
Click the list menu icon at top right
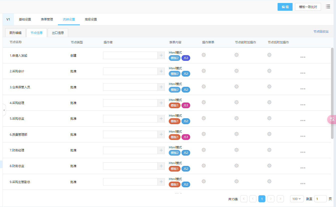coord(328,6)
